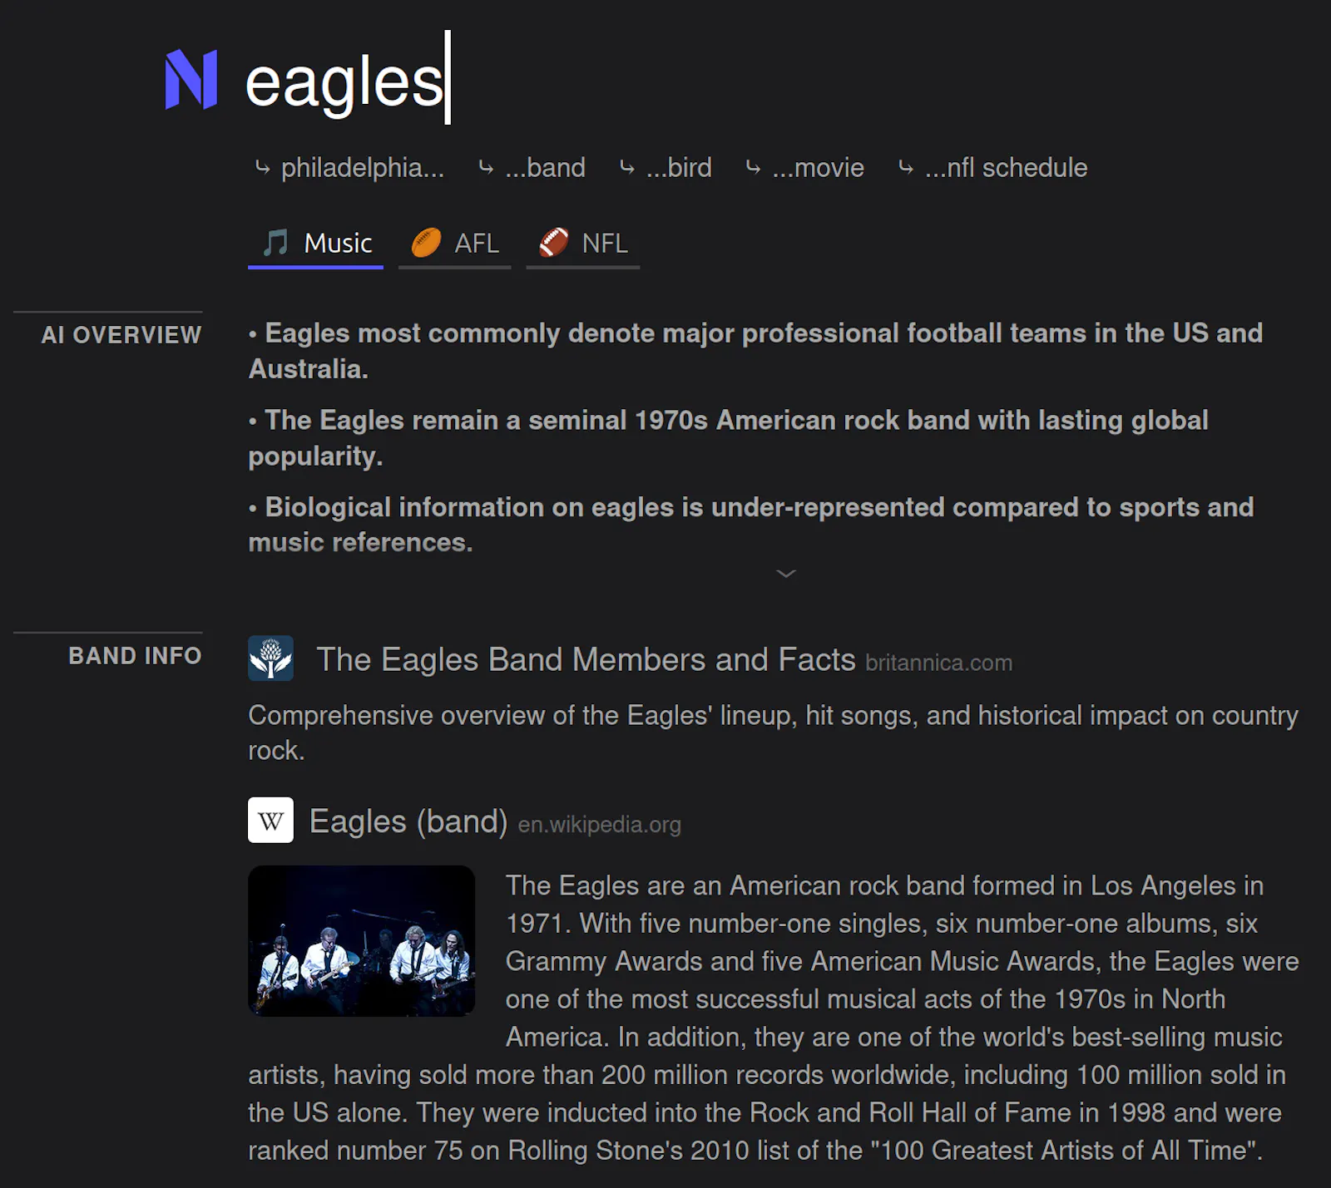Click the arrow icon before philadelphia suggestion
This screenshot has width=1331, height=1188.
point(262,167)
